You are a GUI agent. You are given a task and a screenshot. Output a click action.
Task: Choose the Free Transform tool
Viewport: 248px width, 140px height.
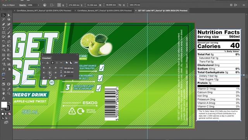[x=9, y=46]
